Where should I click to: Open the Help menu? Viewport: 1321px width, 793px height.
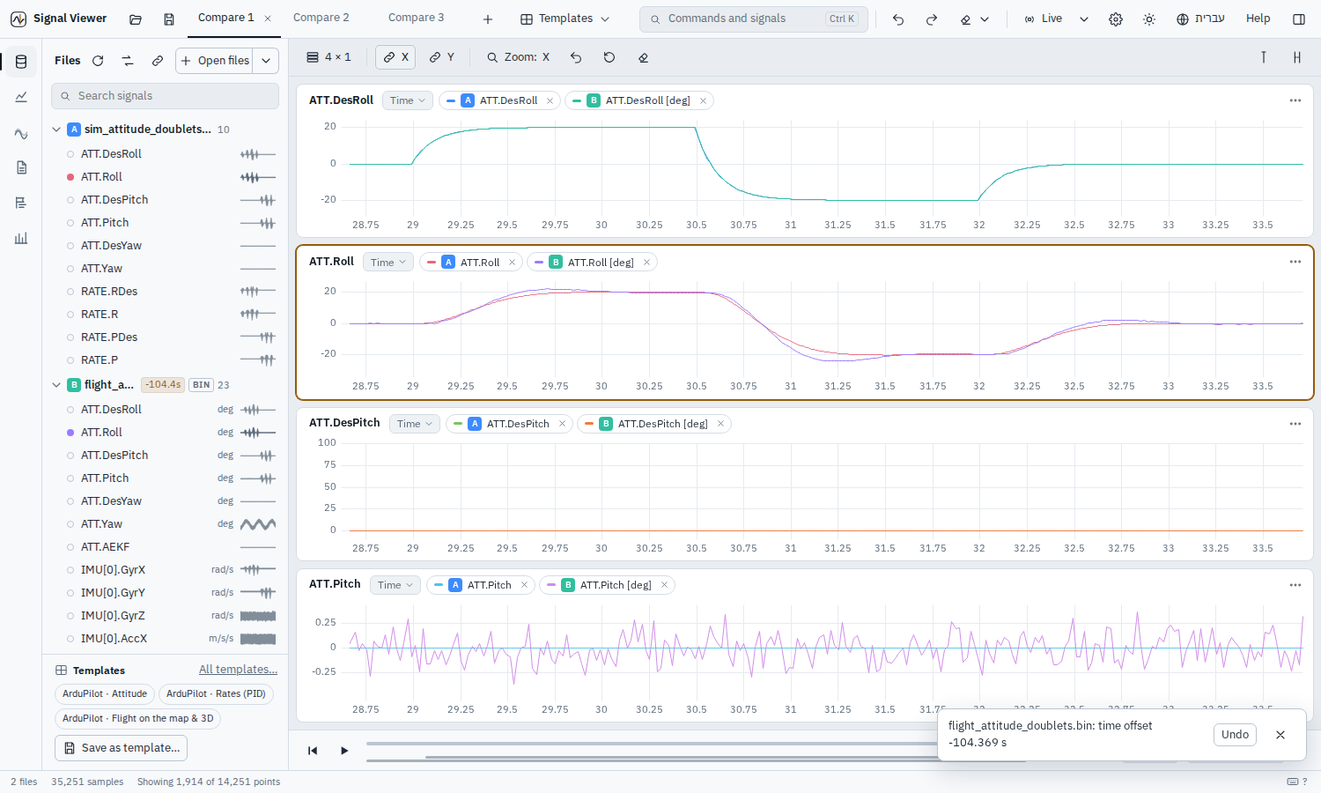pos(1258,19)
